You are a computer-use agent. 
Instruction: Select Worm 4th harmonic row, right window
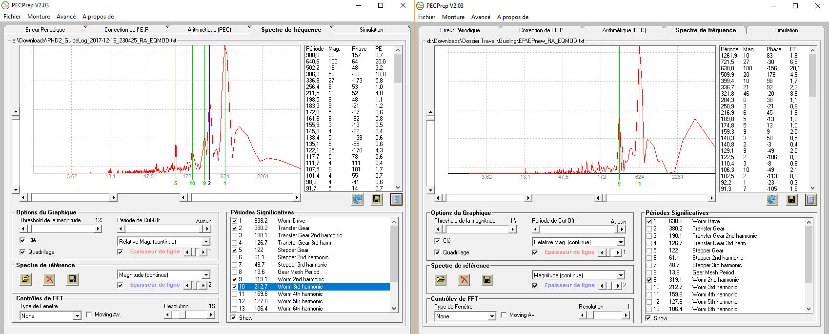click(x=725, y=294)
